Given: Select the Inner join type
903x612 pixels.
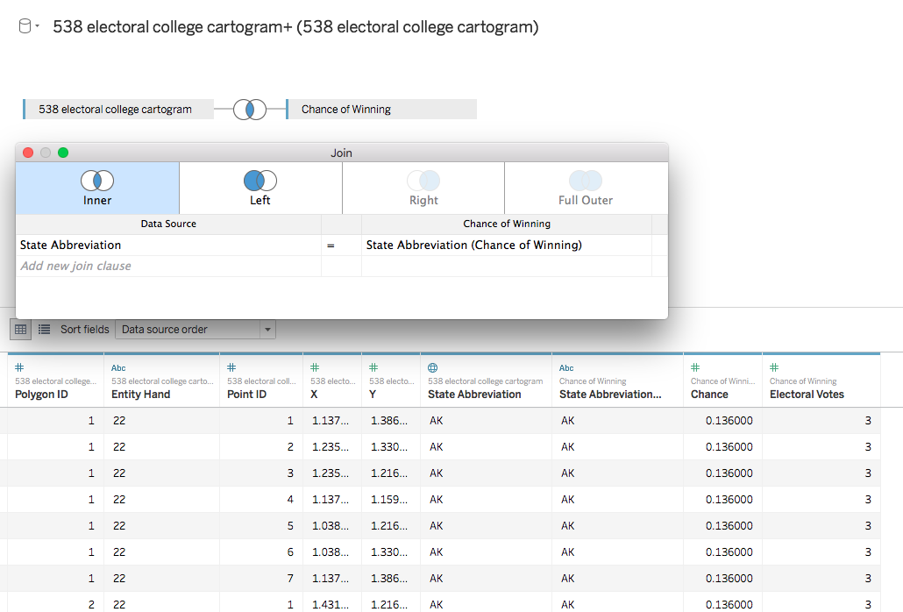Looking at the screenshot, I should tap(97, 188).
